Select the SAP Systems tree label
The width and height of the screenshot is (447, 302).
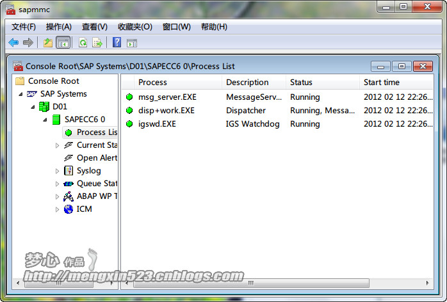pyautogui.click(x=63, y=93)
